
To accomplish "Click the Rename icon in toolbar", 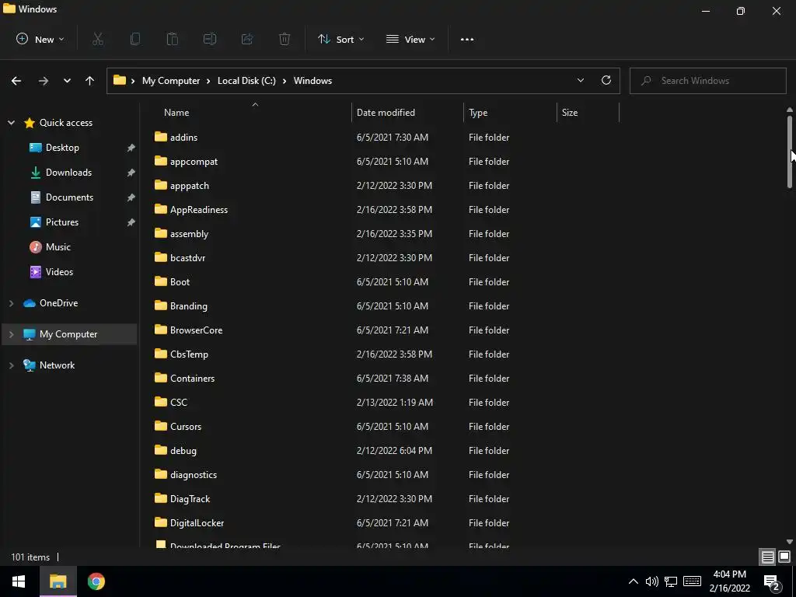I will point(210,39).
